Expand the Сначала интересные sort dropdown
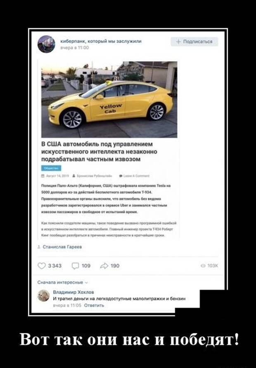 [x=62, y=282]
